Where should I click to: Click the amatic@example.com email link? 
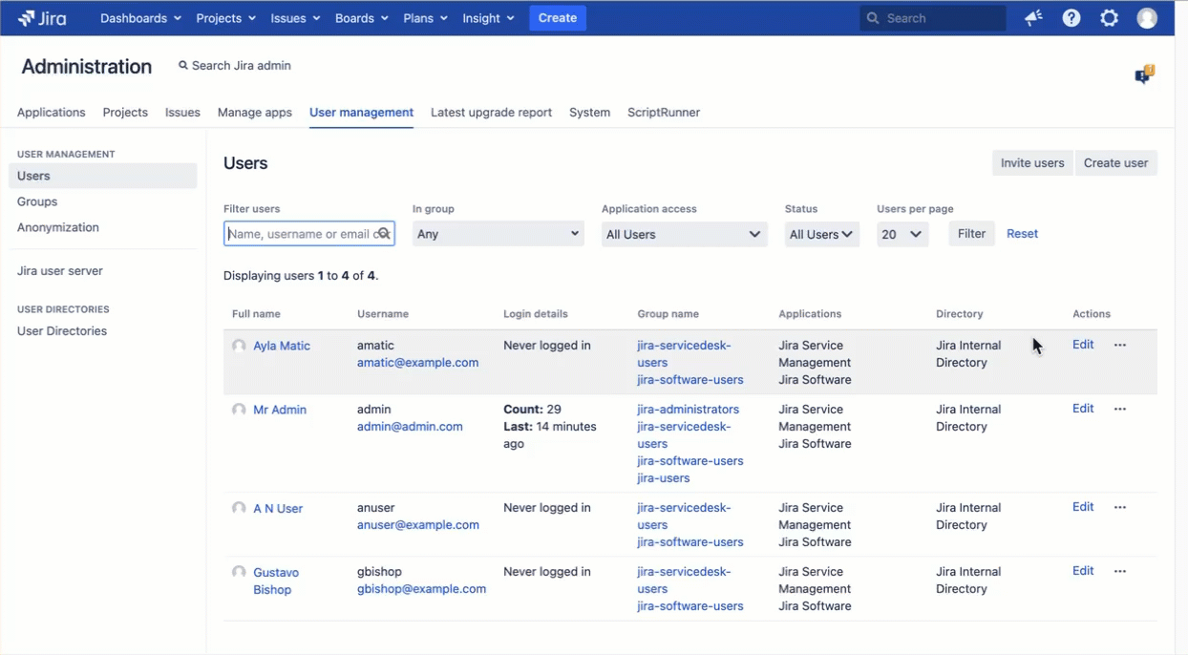(x=418, y=363)
